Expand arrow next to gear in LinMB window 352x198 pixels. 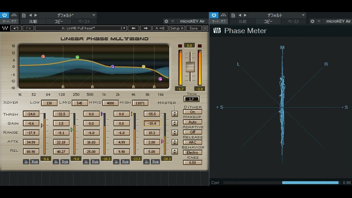click(x=173, y=21)
